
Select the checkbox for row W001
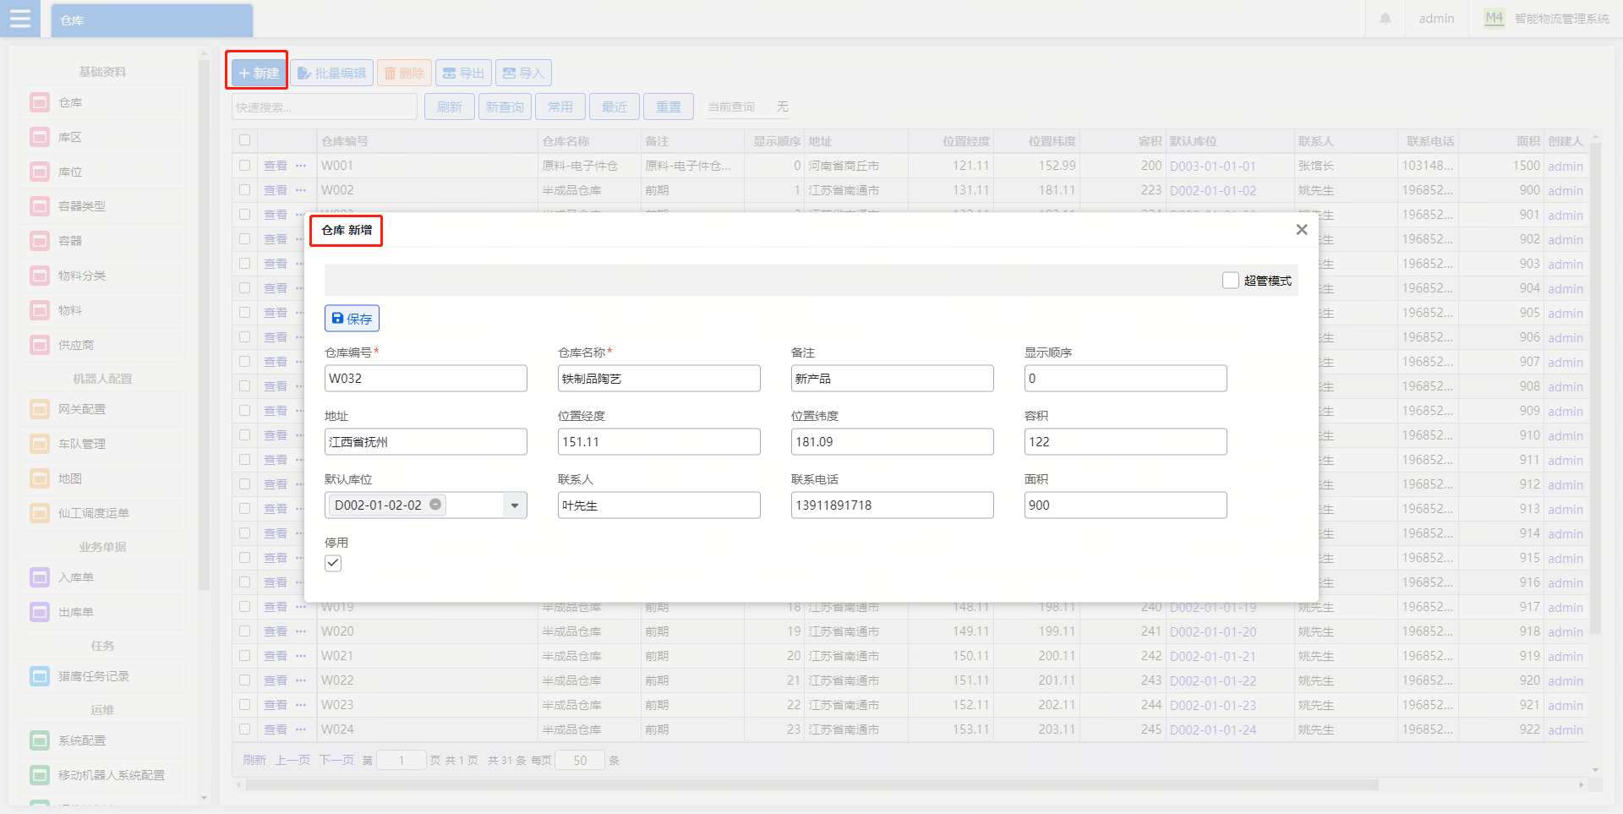(244, 166)
